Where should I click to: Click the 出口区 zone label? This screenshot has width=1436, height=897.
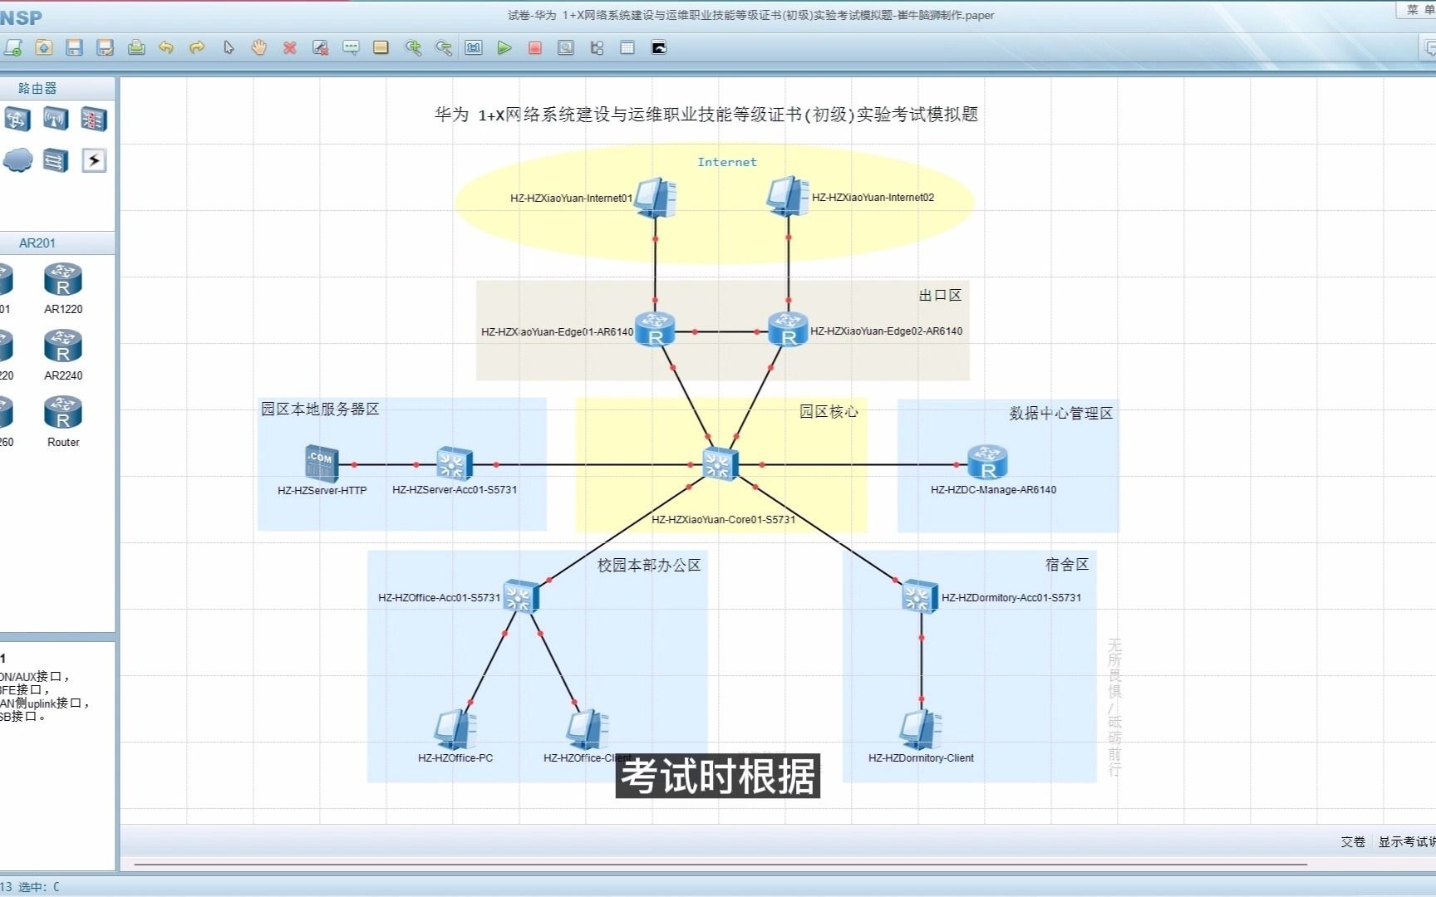940,295
